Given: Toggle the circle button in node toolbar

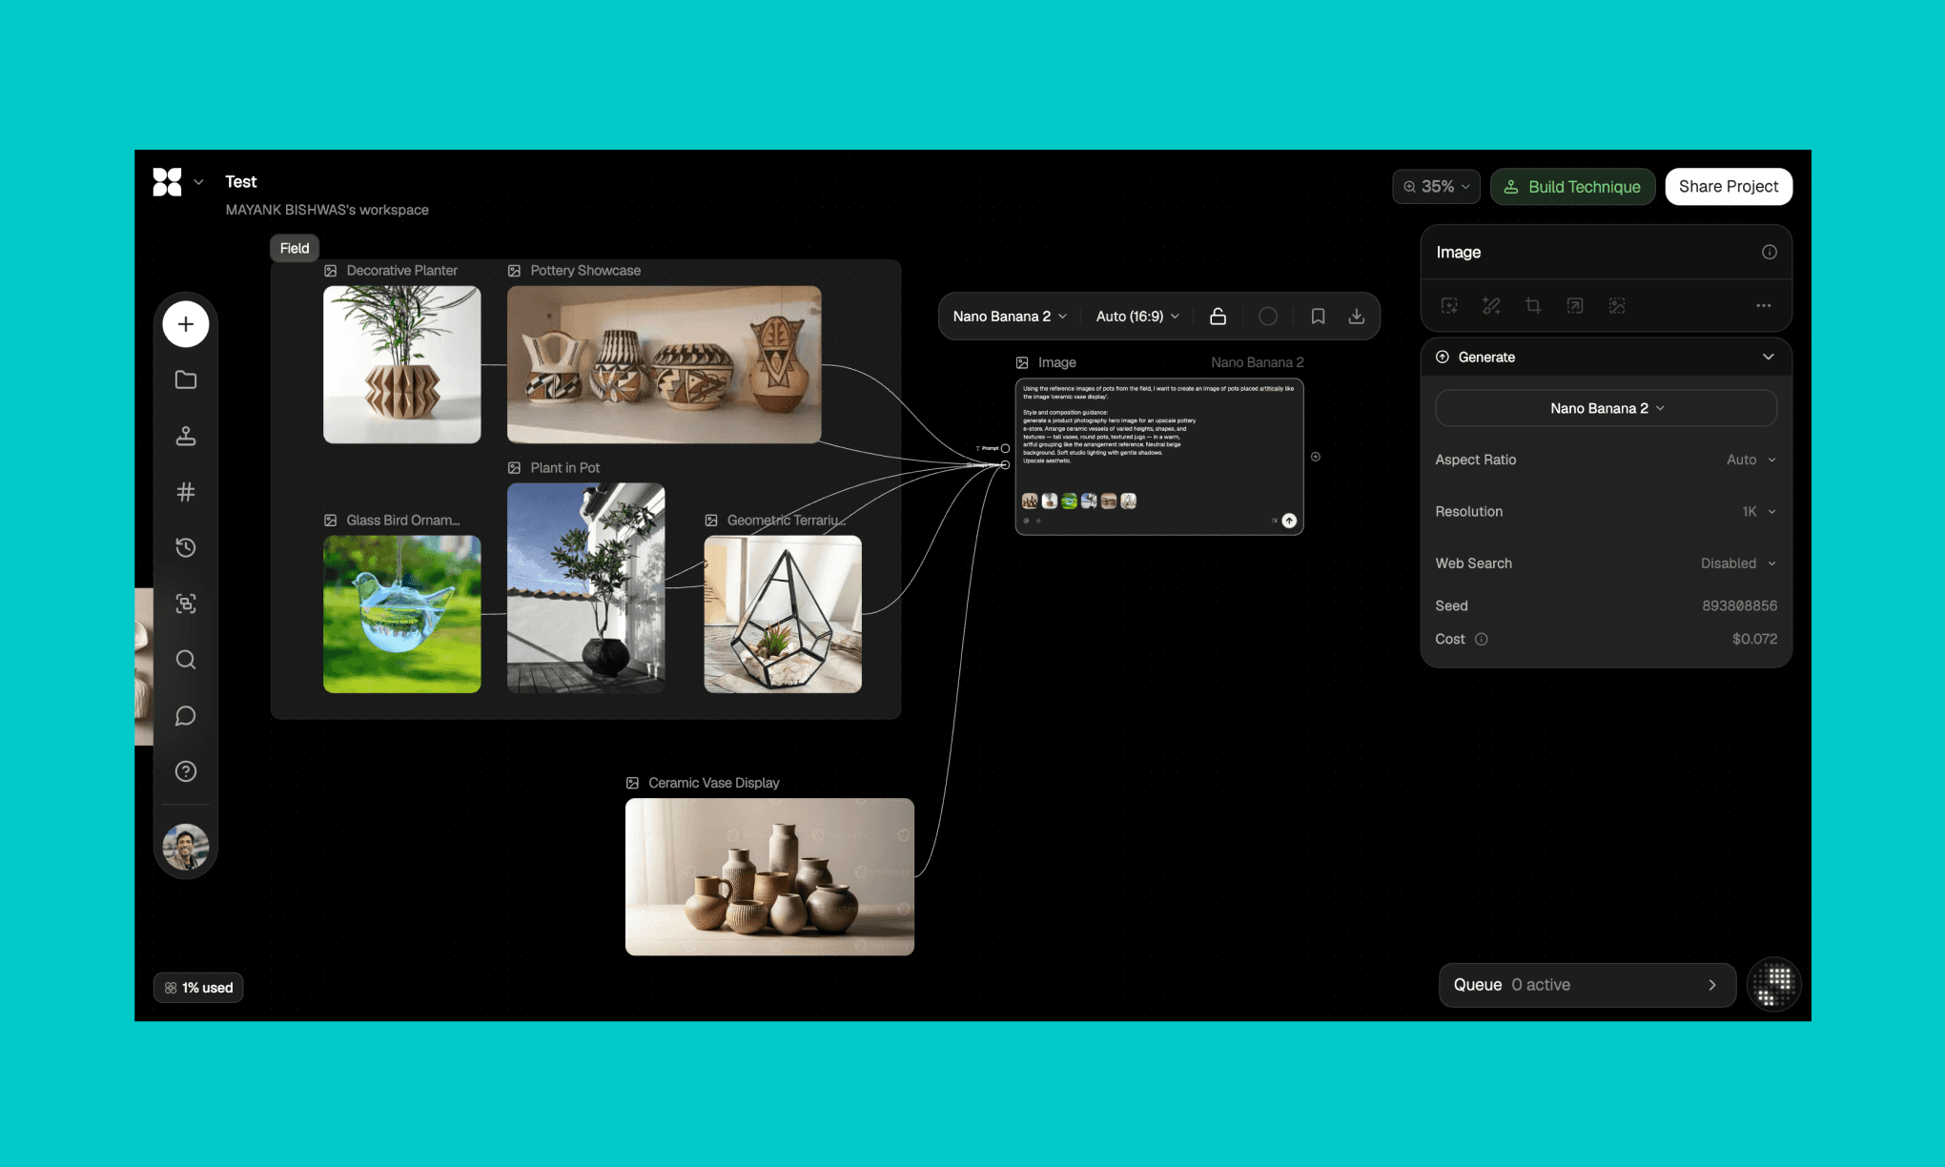Looking at the screenshot, I should [x=1268, y=317].
